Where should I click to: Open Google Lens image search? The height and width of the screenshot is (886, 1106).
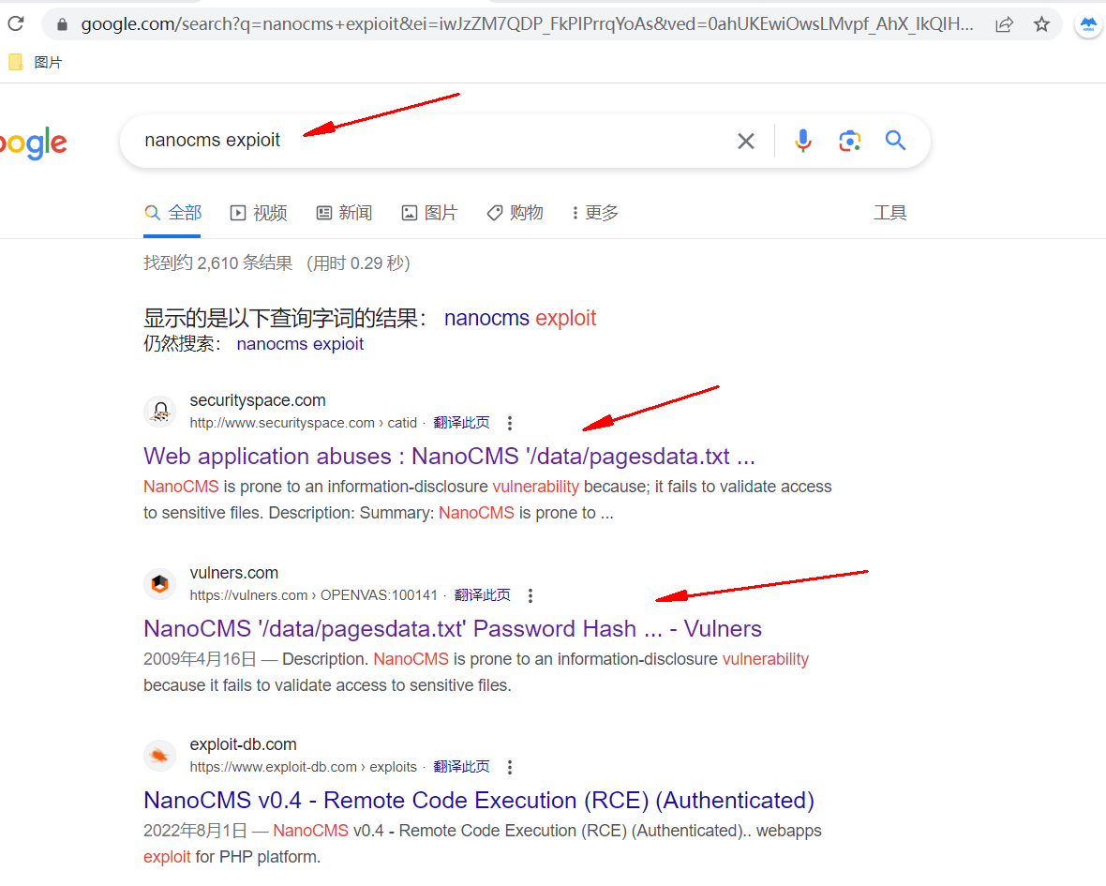[849, 141]
